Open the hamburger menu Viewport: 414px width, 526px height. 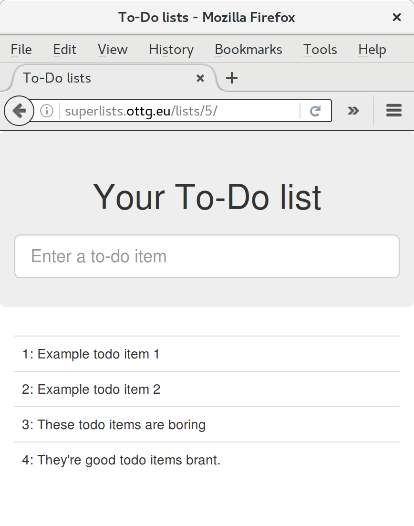point(394,110)
